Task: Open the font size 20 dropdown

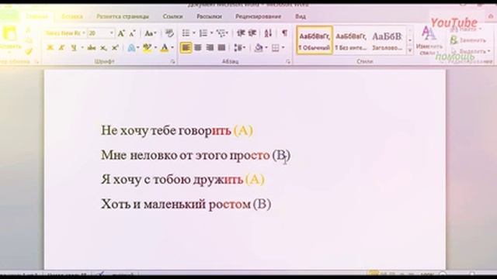Action: coord(112,33)
